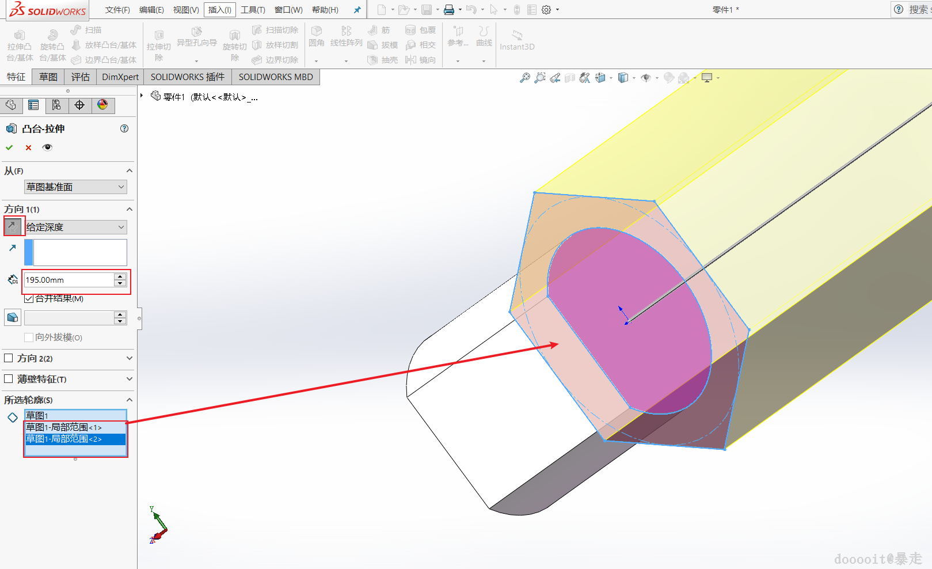Click the draft on/off icon
Image resolution: width=932 pixels, height=569 pixels.
pos(13,317)
